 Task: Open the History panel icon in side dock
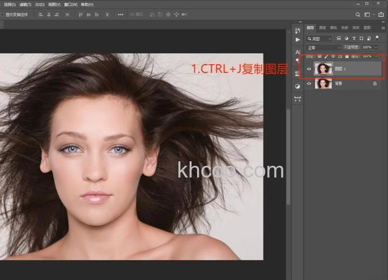pos(297,30)
